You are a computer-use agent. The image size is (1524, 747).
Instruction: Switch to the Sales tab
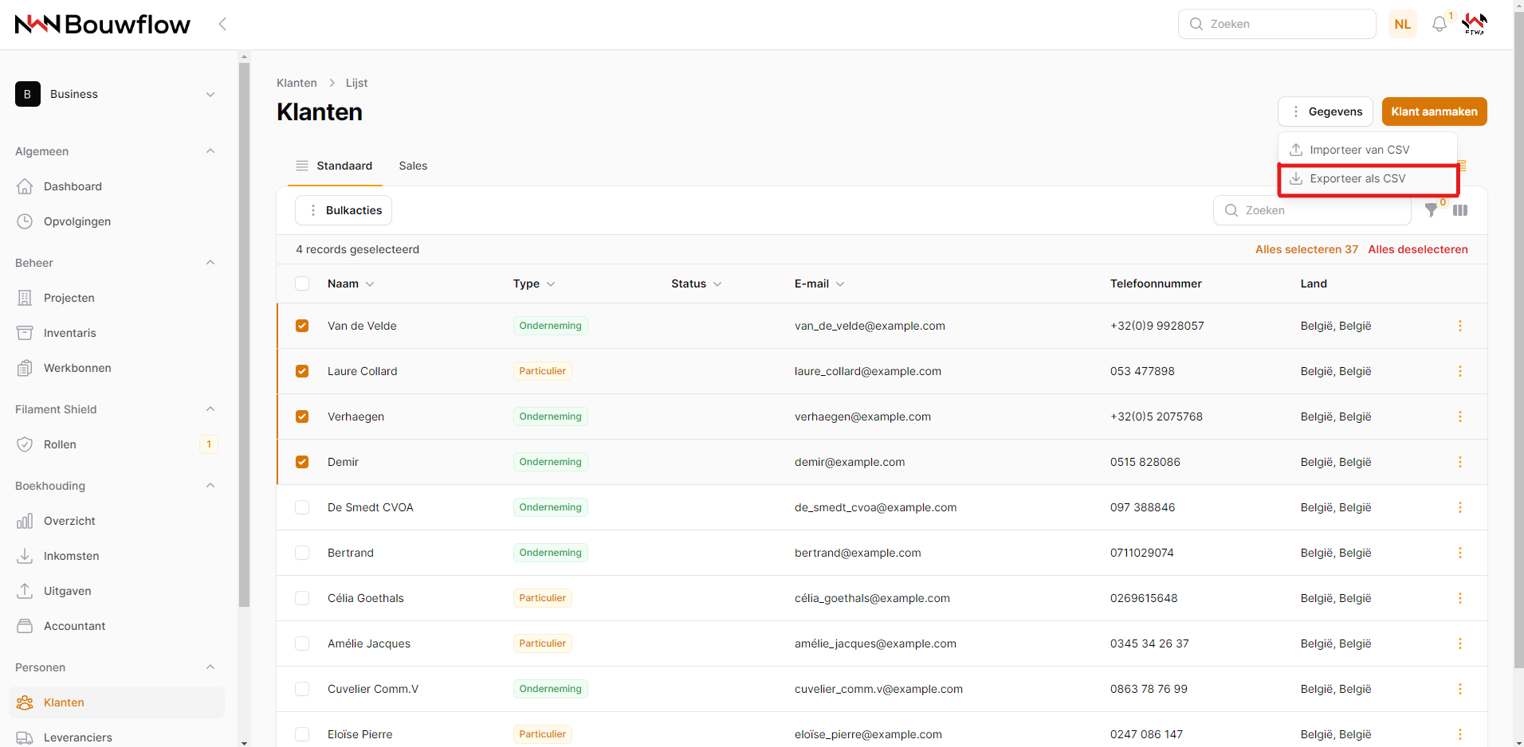point(413,166)
